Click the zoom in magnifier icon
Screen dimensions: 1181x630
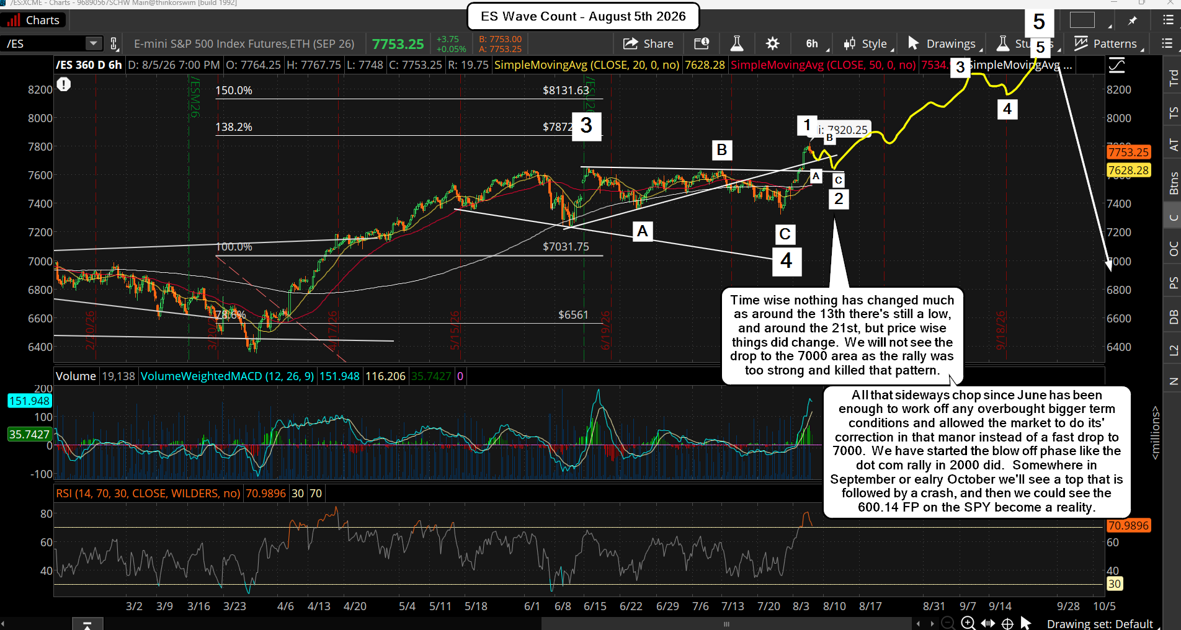968,623
